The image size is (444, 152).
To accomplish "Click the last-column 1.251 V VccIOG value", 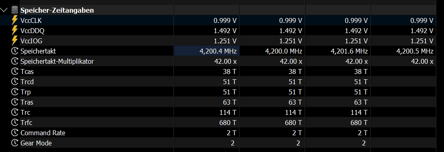I will [x=422, y=41].
